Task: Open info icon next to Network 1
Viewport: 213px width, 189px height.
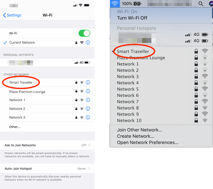Action: (x=88, y=100)
